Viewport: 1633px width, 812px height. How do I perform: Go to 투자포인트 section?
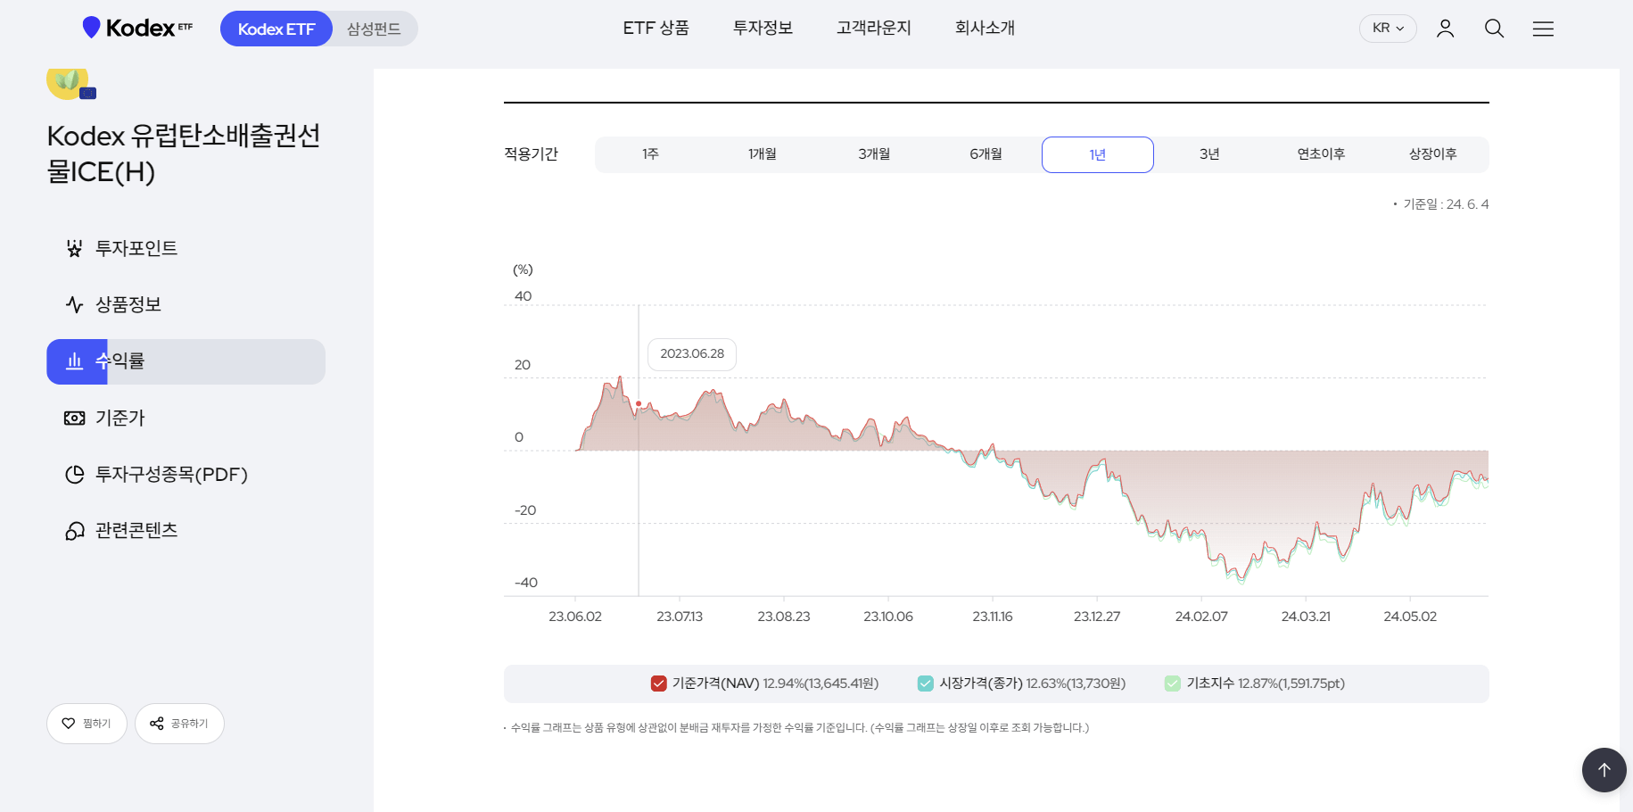186,248
